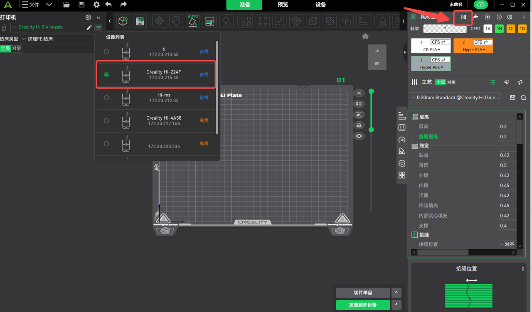
Task: Select radio button for Creality Hi-224F
Action: pyautogui.click(x=106, y=75)
